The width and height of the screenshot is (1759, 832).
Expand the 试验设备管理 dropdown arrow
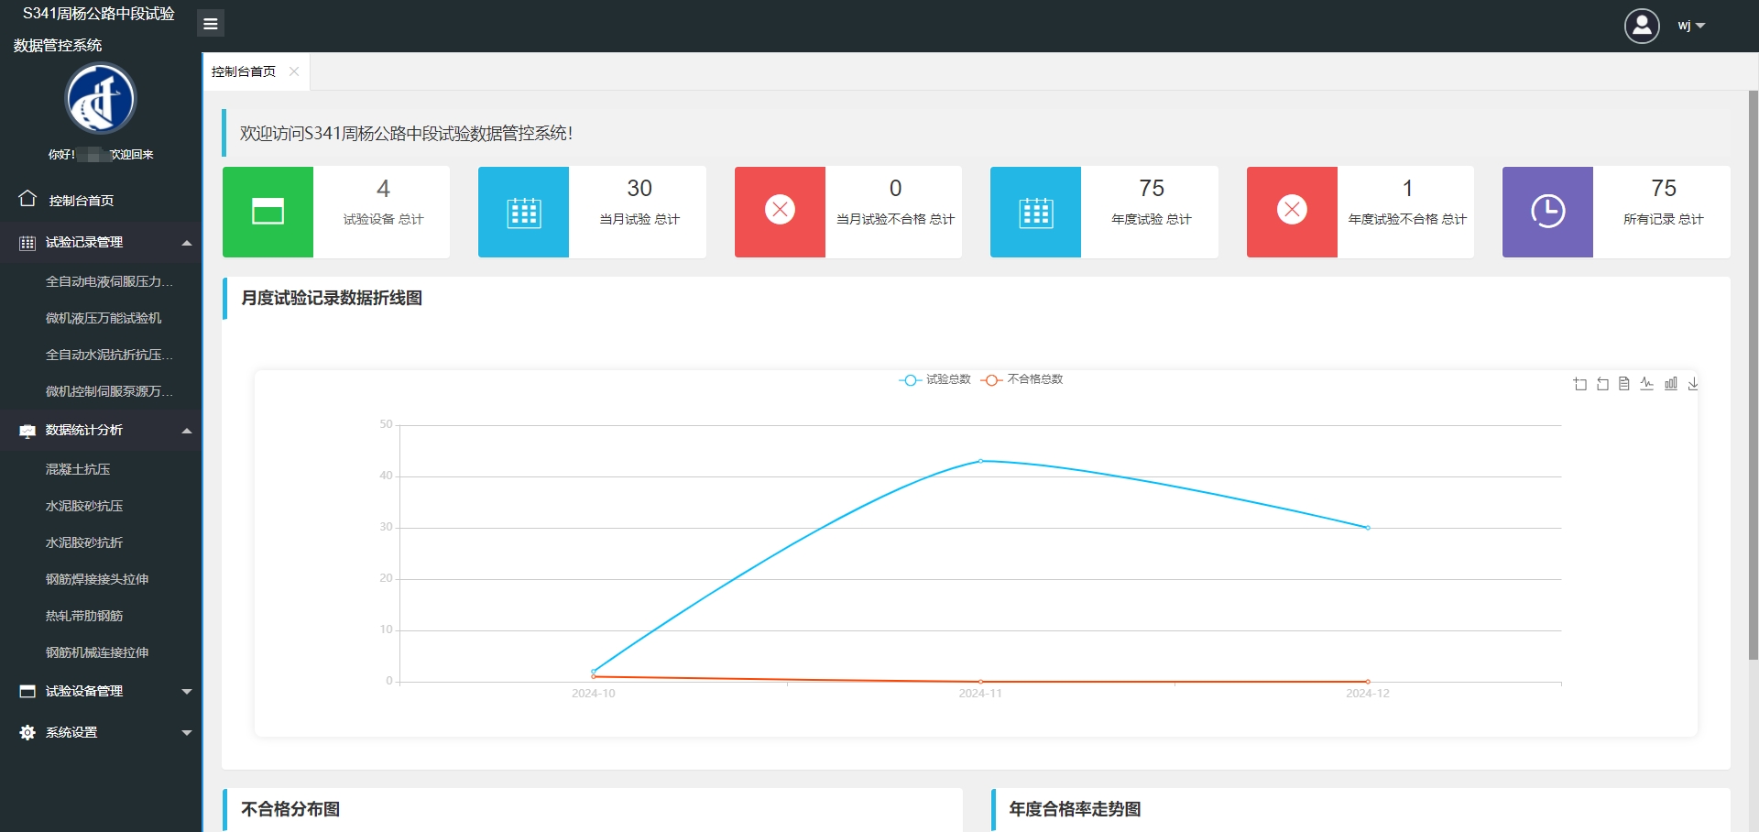[187, 692]
